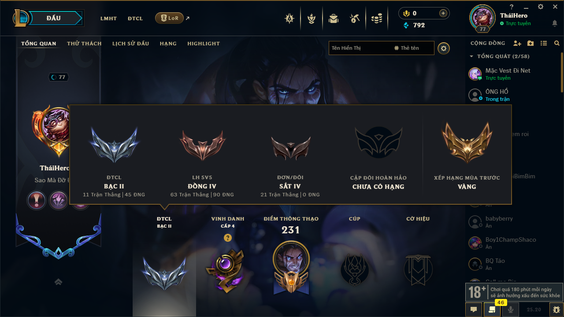Toggle the microphone mute button

[x=511, y=310]
